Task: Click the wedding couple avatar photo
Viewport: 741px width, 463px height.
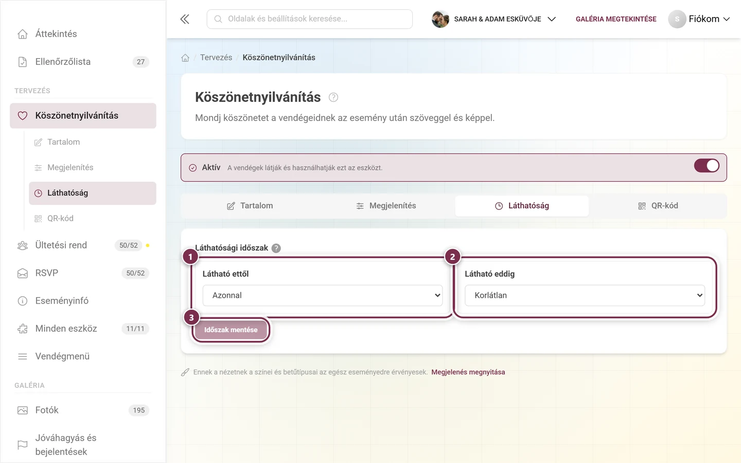Action: pyautogui.click(x=440, y=19)
